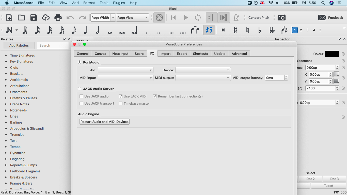This screenshot has width=347, height=195.
Task: Select voice 1 button
Action: click(x=295, y=30)
